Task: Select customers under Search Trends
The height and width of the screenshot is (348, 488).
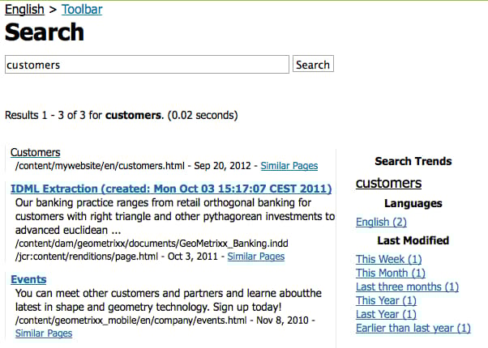Action: tap(389, 183)
